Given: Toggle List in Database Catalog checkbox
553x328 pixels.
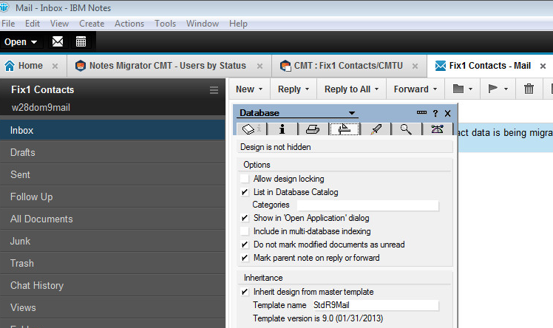Looking at the screenshot, I should click(x=245, y=192).
